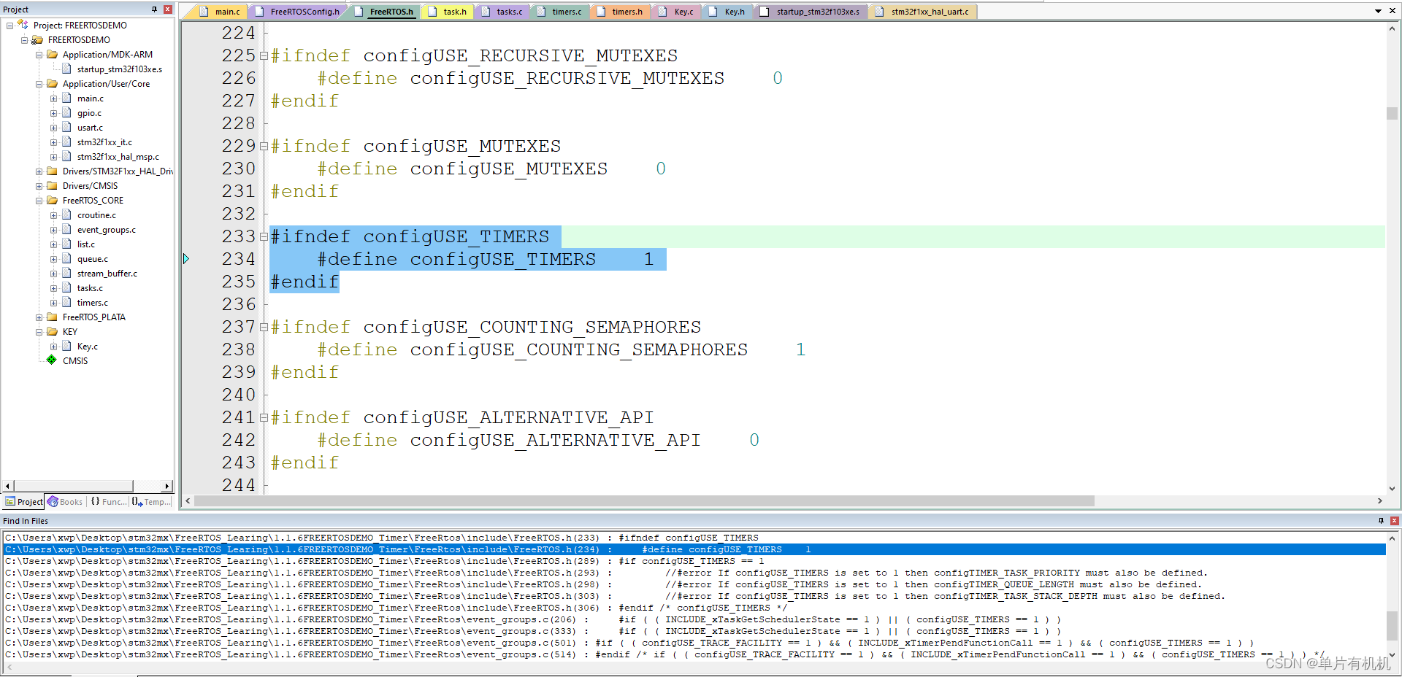Image resolution: width=1402 pixels, height=677 pixels.
Task: Collapse the FREERTOSDEMO target node
Action: click(24, 40)
